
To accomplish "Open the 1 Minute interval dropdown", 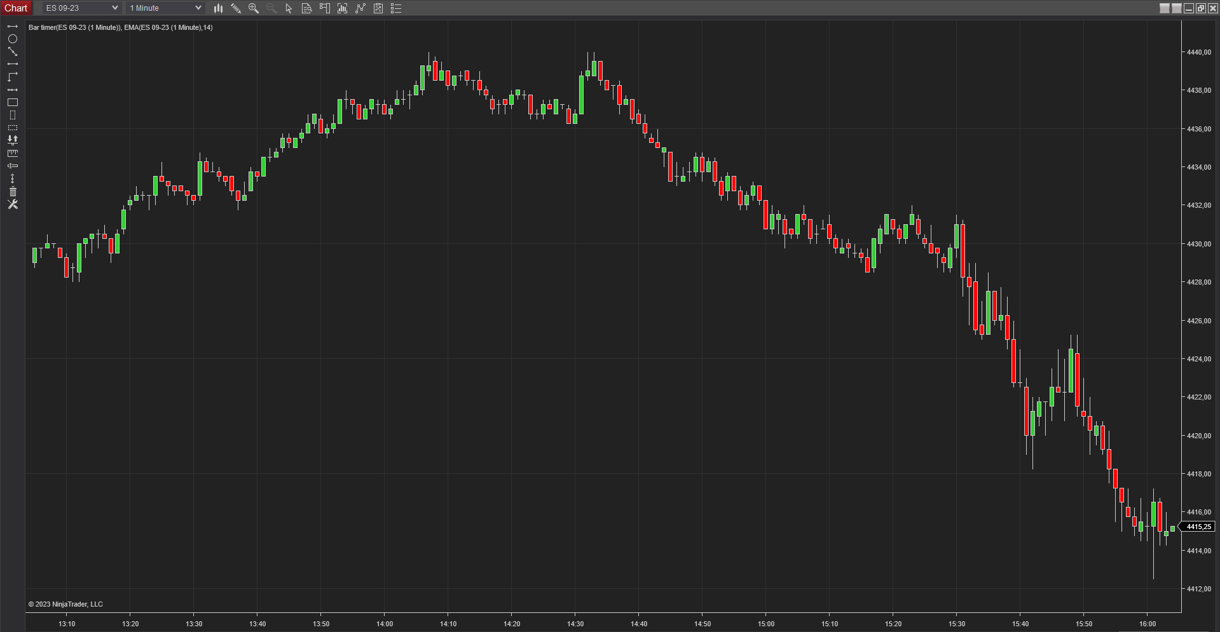I will (165, 8).
